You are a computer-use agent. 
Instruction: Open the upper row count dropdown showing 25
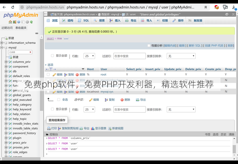89,56
